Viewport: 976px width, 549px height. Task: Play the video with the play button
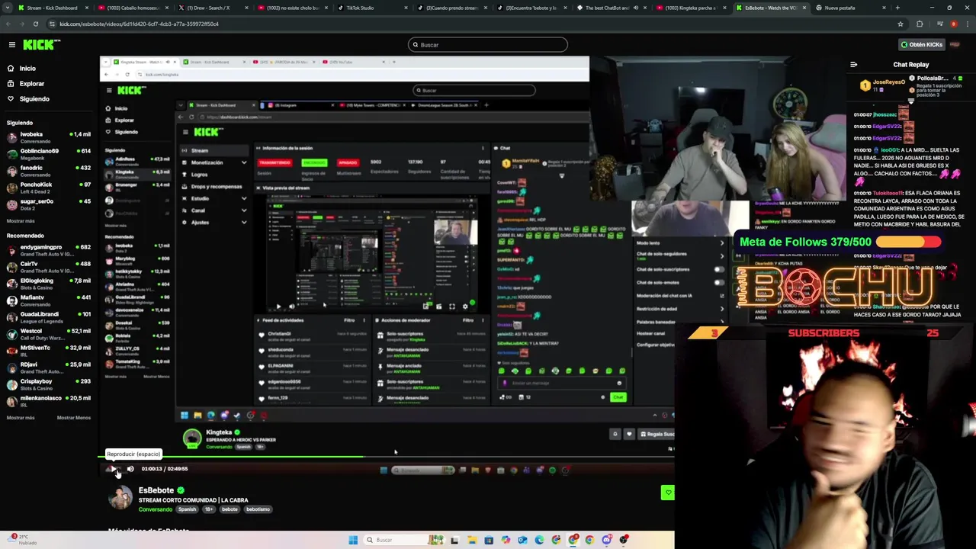[113, 469]
